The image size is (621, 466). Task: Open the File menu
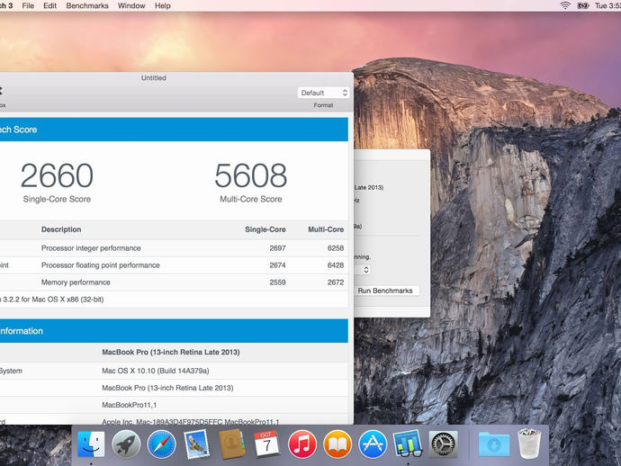pyautogui.click(x=28, y=5)
